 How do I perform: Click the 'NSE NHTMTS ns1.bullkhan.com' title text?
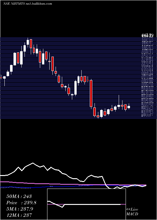tap(28, 4)
